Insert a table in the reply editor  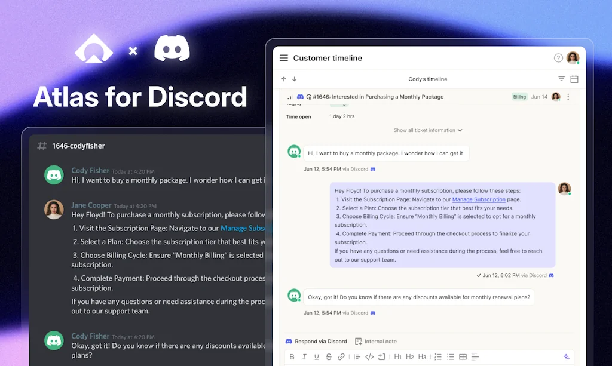(463, 357)
